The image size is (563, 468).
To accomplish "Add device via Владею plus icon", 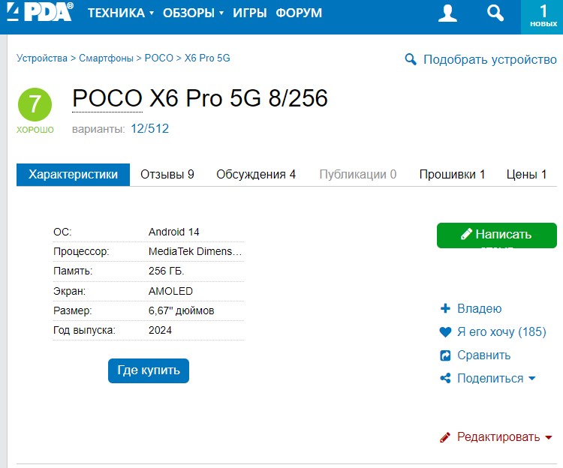I will click(x=445, y=308).
